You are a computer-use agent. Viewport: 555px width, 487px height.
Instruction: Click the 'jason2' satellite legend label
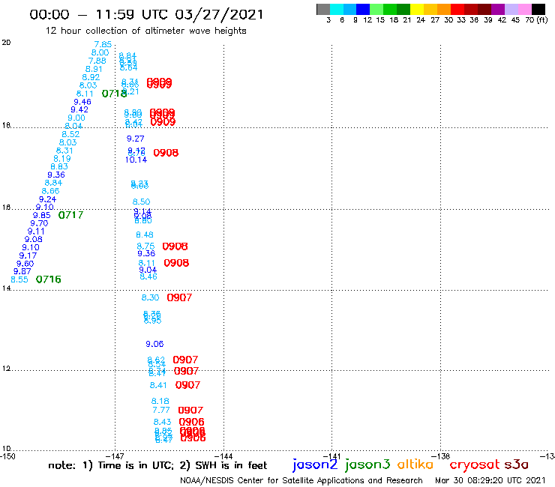point(315,465)
